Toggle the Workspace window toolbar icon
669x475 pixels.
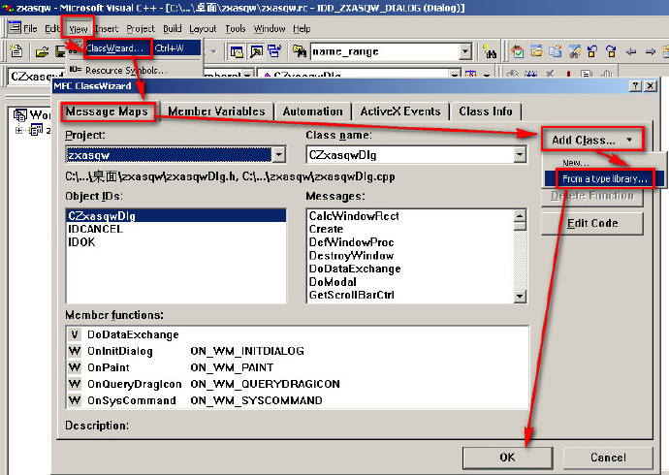pyautogui.click(x=237, y=52)
